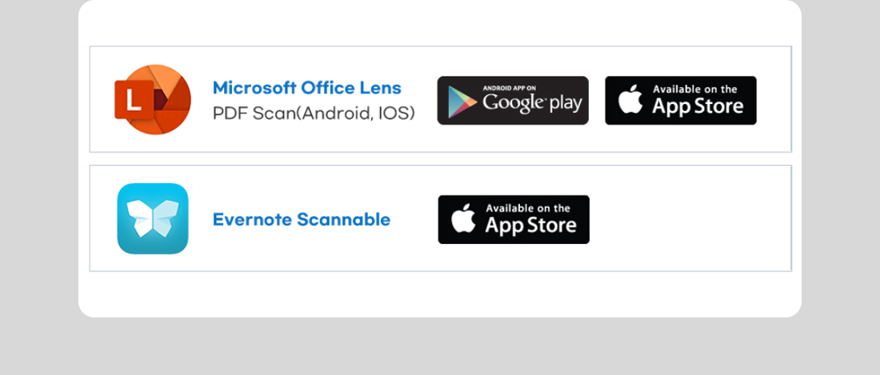Viewport: 880px width, 375px height.
Task: Open the Google Play badge for Office Lens
Action: click(513, 100)
